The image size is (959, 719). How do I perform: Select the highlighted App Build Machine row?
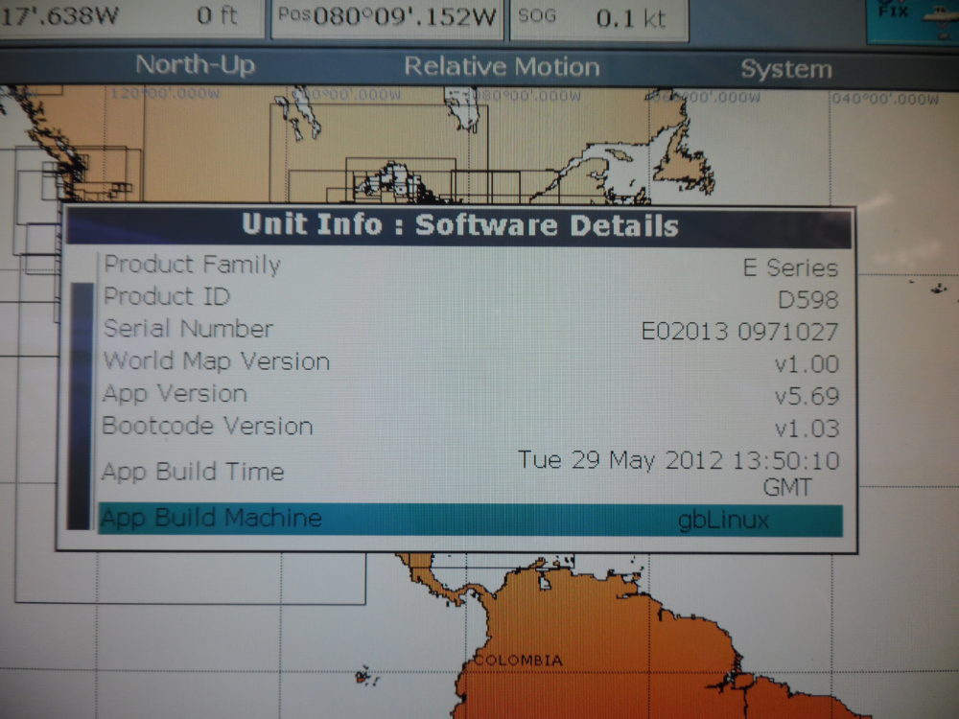click(470, 520)
